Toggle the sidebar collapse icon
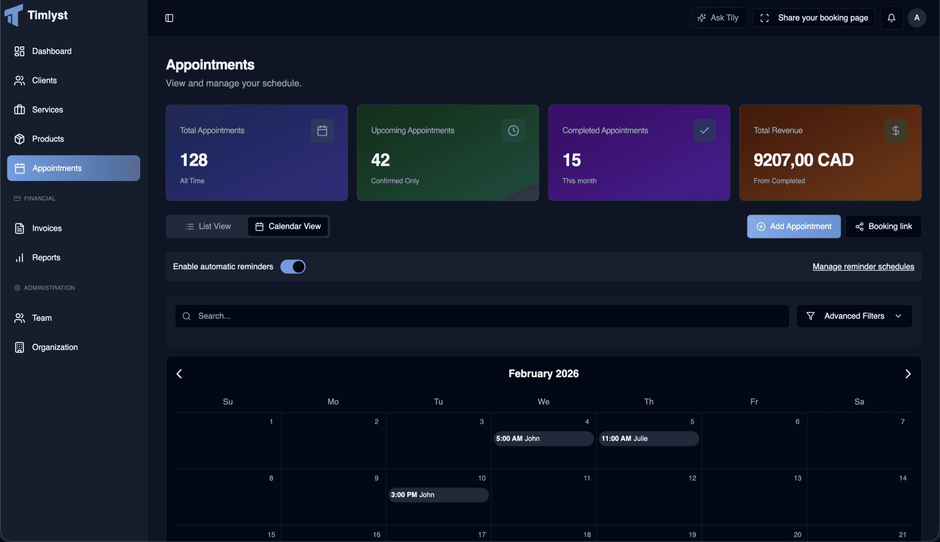 tap(169, 18)
